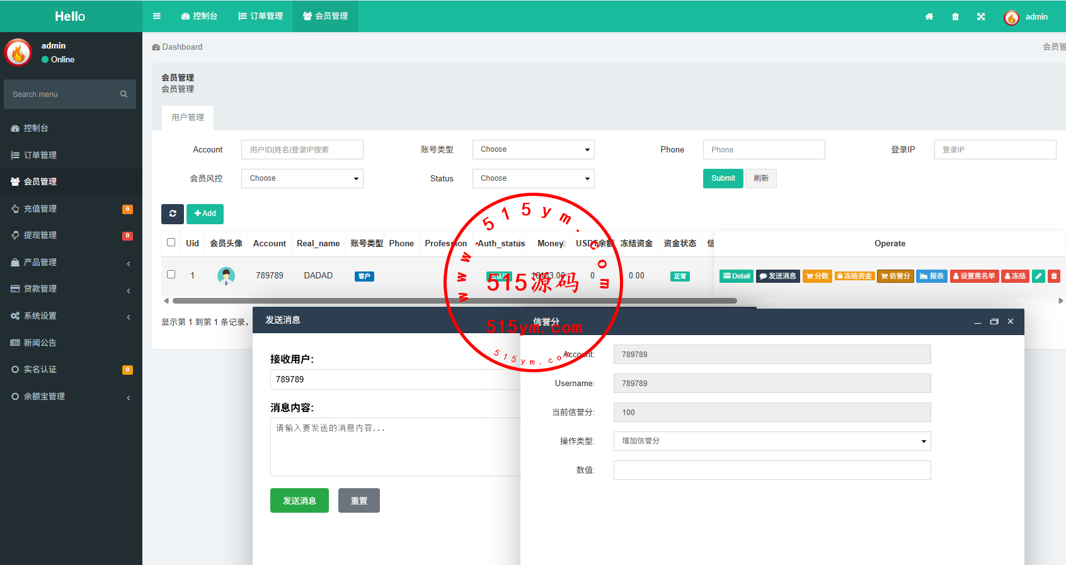
Task: Click the red delete icon in user row
Action: [x=1054, y=276]
